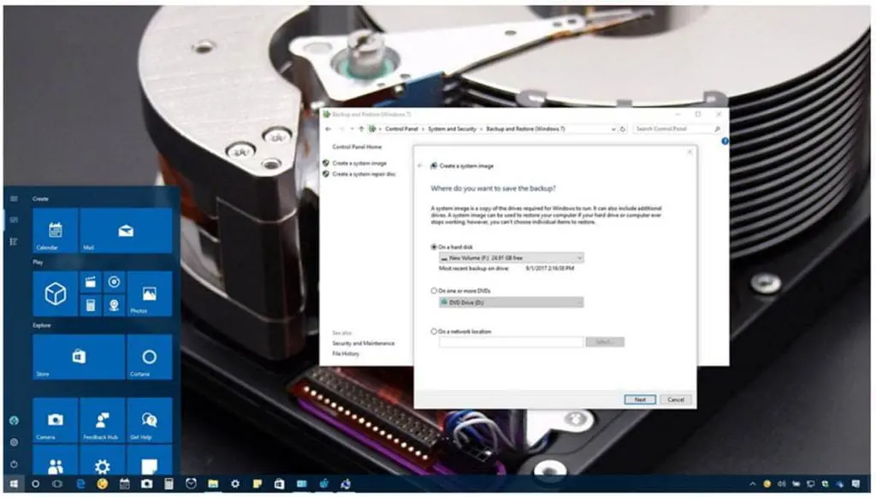Click 'System and Security' in the breadcrumb
876x497 pixels.
(x=453, y=129)
